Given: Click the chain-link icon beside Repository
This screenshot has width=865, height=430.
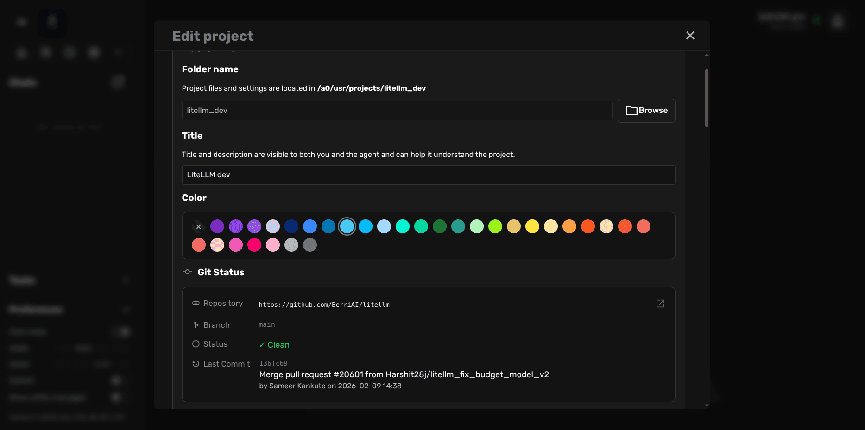Looking at the screenshot, I should [x=196, y=303].
